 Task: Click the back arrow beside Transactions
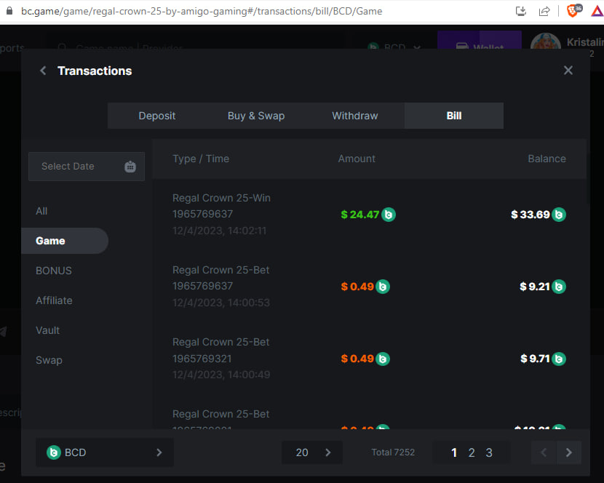(x=43, y=71)
